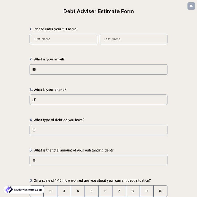The image size is (197, 197).
Task: Click into the type of debt field
Action: tap(101, 130)
